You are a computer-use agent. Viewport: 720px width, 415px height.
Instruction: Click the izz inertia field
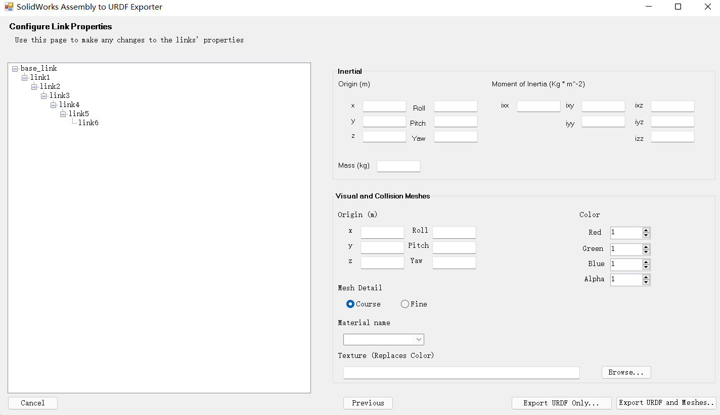tap(672, 136)
